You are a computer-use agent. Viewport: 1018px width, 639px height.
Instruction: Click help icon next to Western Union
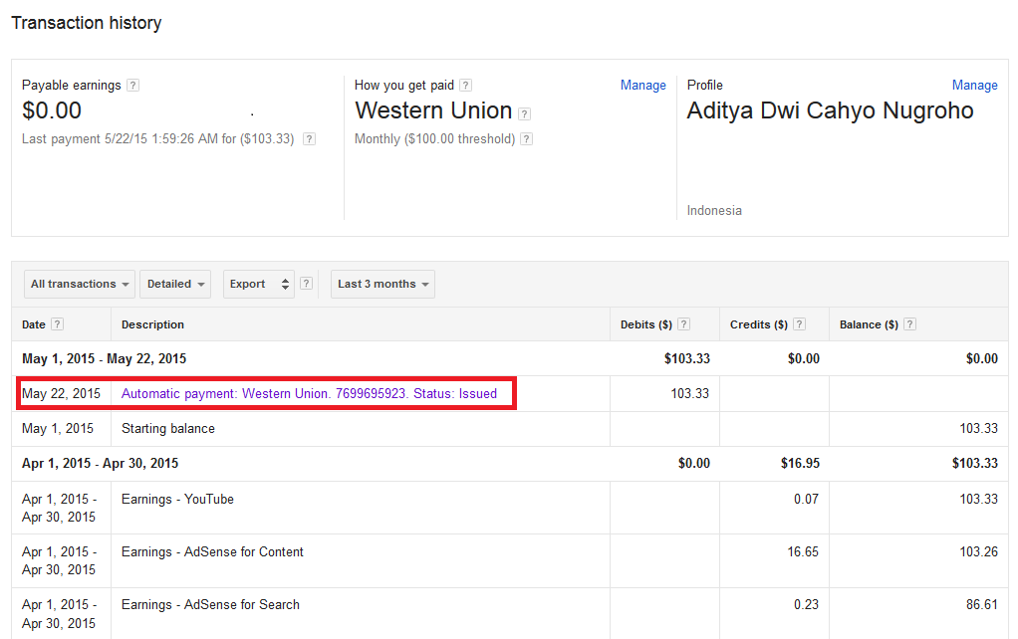[x=525, y=113]
